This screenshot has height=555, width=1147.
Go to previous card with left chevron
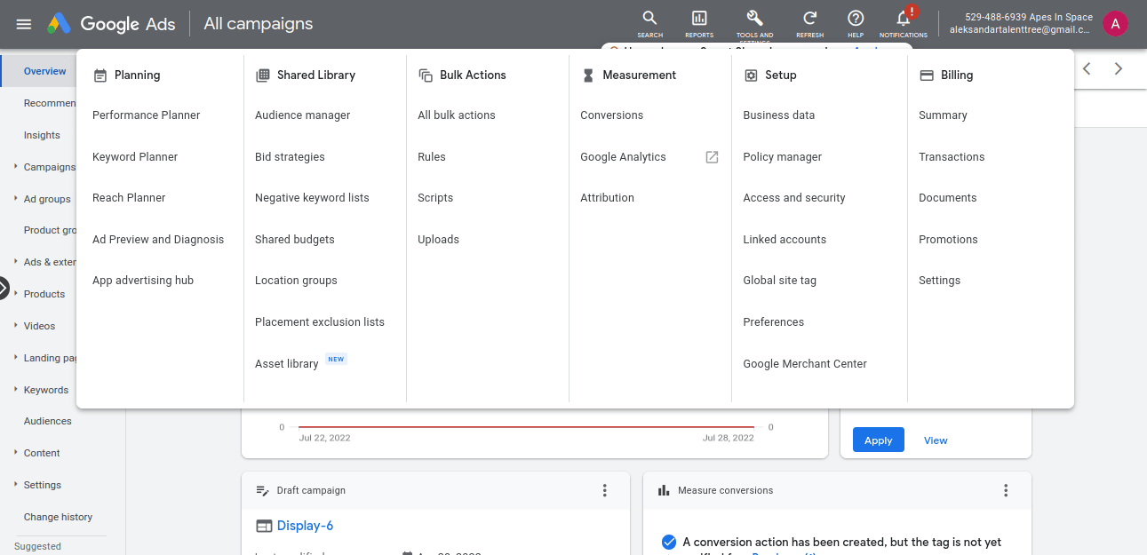1086,68
